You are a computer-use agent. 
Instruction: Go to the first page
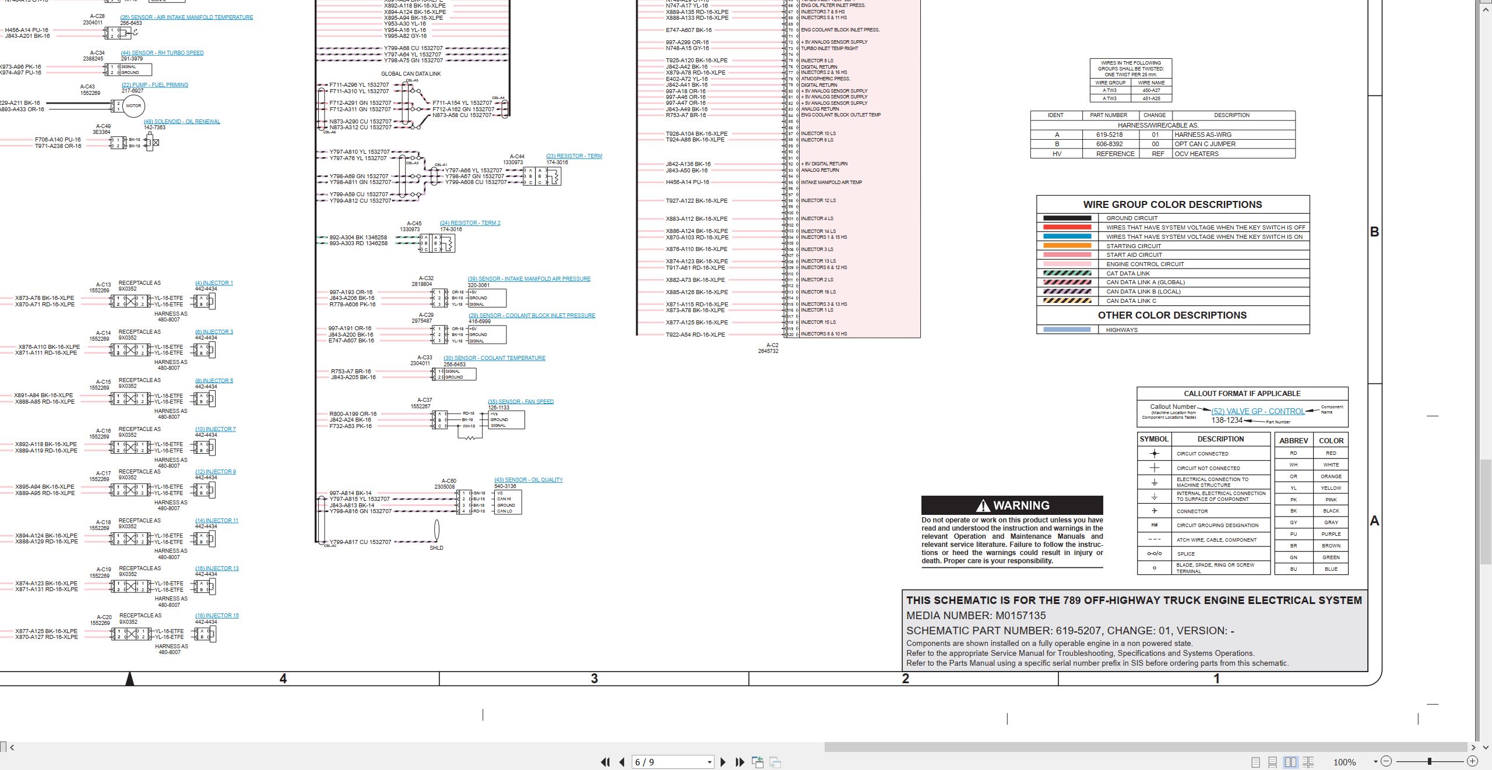pyautogui.click(x=605, y=762)
